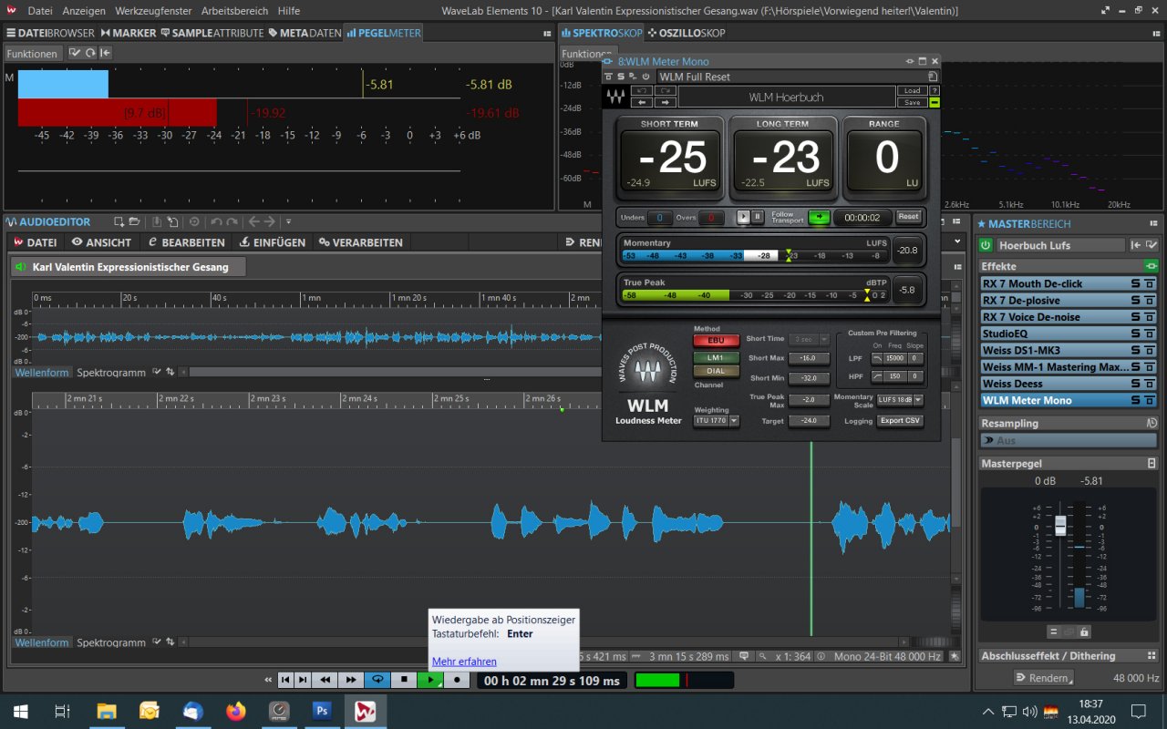Click the transport time display 00 h 02 mn
The height and width of the screenshot is (729, 1167).
pyautogui.click(x=553, y=681)
